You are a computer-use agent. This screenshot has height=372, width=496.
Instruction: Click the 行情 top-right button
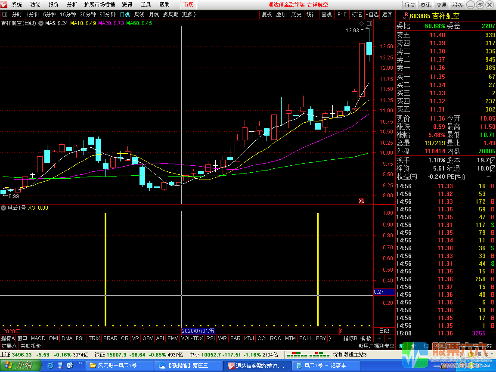click(x=409, y=5)
